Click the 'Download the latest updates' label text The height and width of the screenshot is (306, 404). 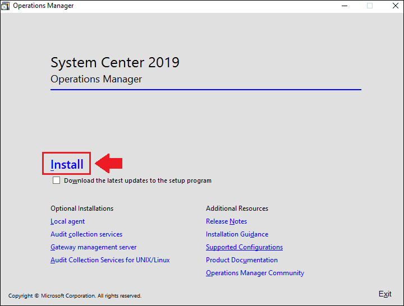pyautogui.click(x=137, y=180)
